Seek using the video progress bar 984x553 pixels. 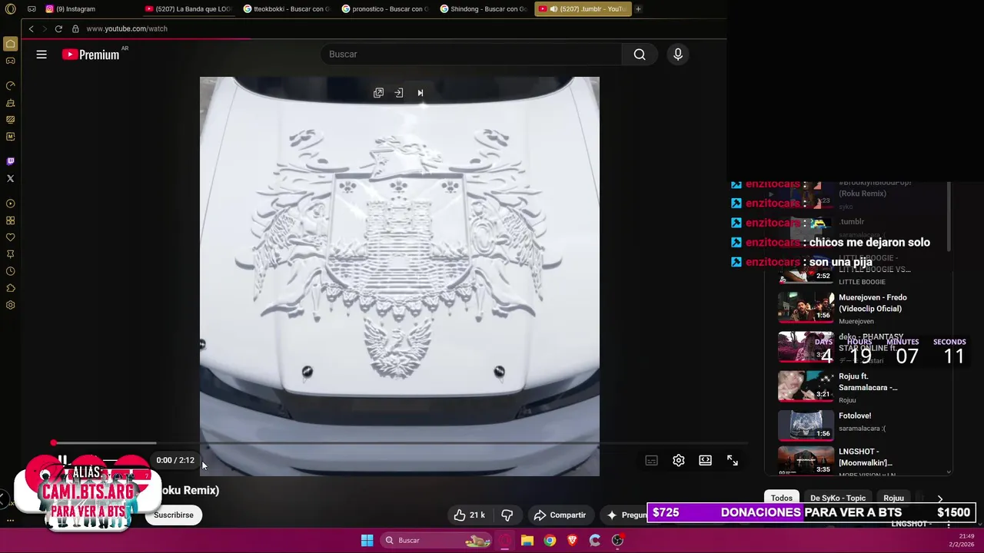(x=400, y=443)
